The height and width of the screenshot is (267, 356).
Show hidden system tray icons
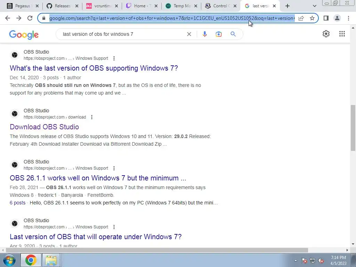pyautogui.click(x=296, y=260)
